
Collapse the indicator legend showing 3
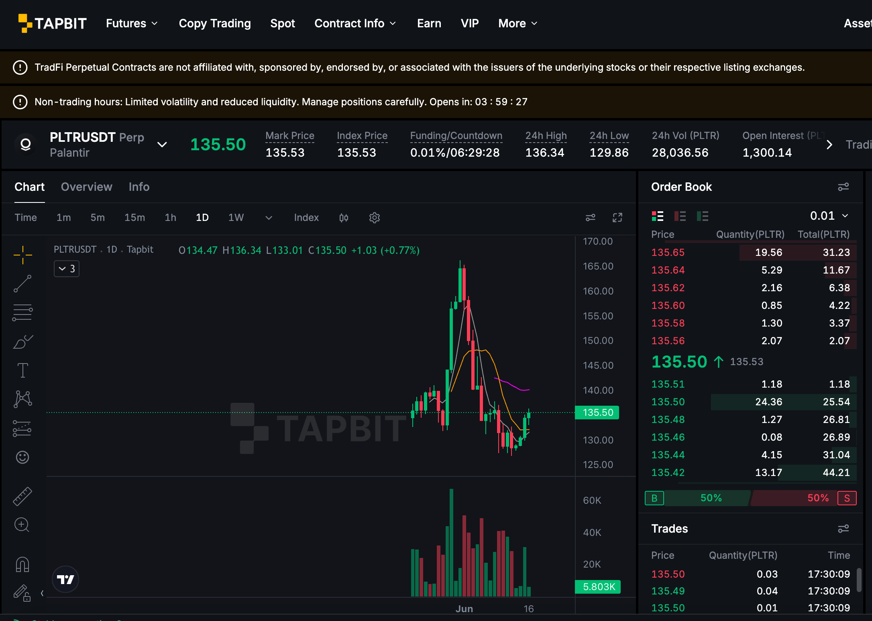click(x=67, y=269)
